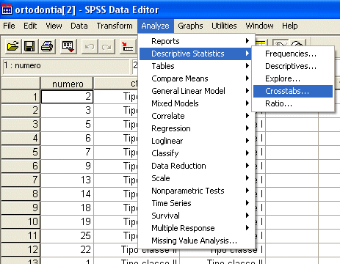
Task: Click the numero cell containing 2
Action: coord(67,97)
